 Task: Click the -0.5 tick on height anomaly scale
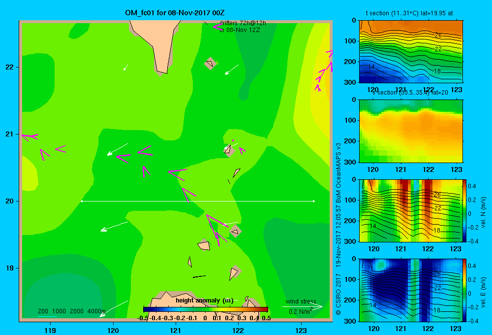(x=143, y=318)
